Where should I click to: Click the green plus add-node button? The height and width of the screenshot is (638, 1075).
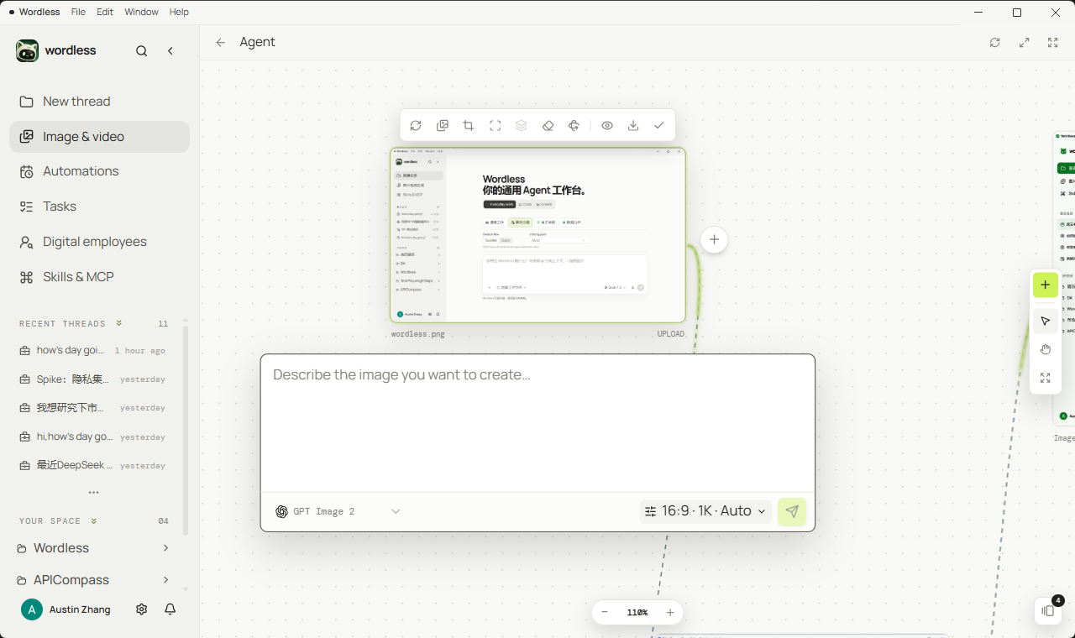pyautogui.click(x=1046, y=285)
